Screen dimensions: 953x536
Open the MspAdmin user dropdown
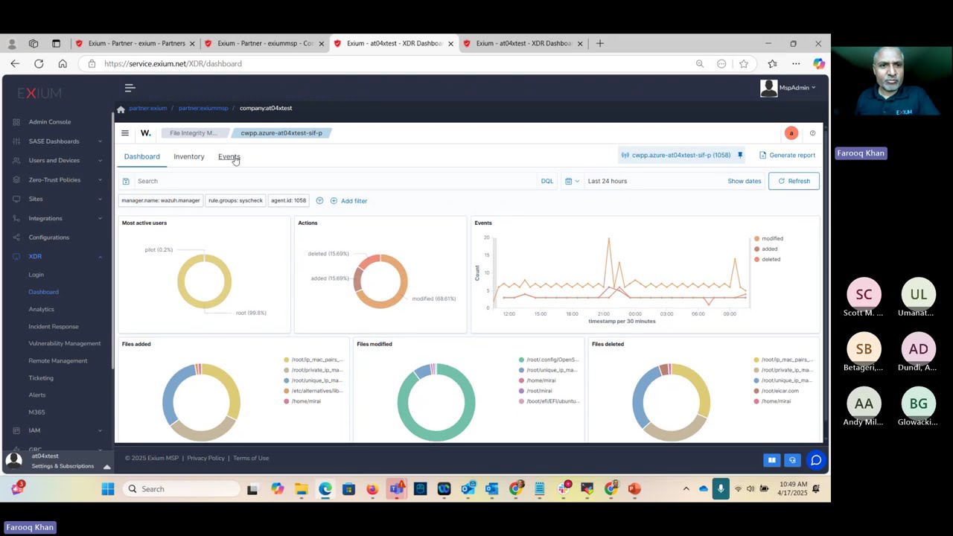click(x=788, y=88)
